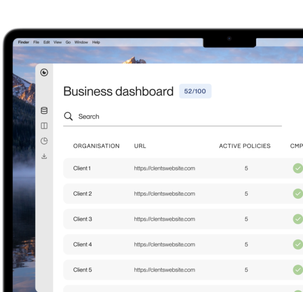Click the Business dashboard page title
The height and width of the screenshot is (292, 303).
(x=118, y=91)
